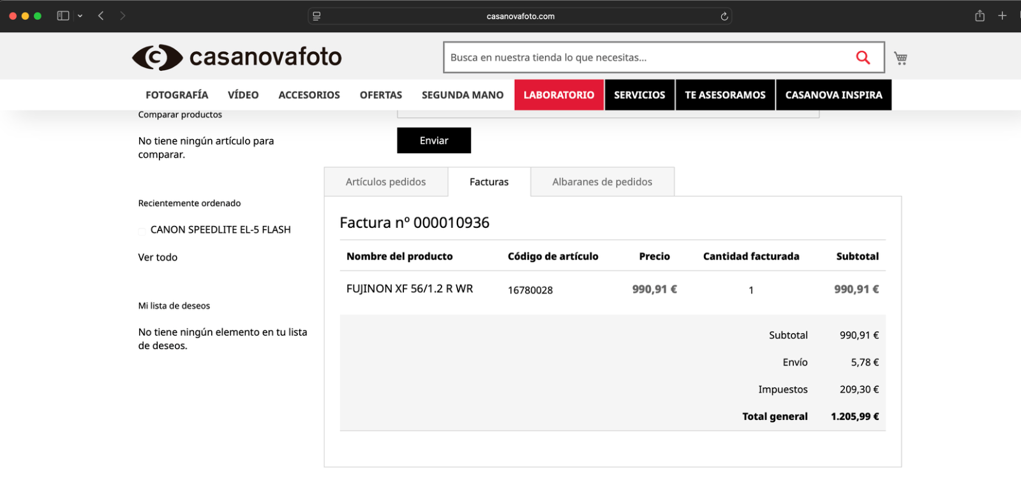Open a new tab with the plus icon
1021x492 pixels.
[x=1002, y=16]
